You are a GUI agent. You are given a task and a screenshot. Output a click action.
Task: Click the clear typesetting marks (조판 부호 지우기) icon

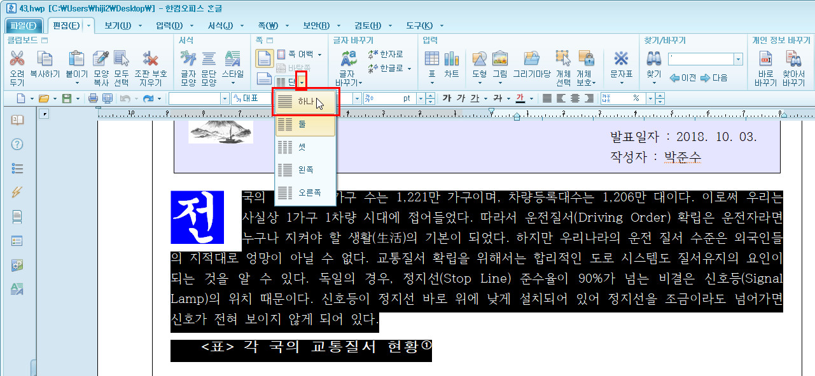151,58
